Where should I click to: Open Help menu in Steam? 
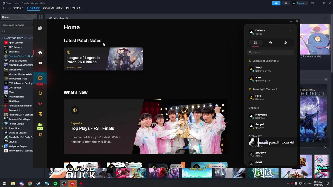point(42,3)
